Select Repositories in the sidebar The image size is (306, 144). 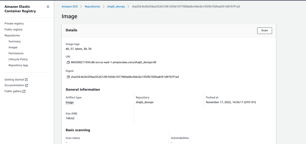pyautogui.click(x=12, y=35)
